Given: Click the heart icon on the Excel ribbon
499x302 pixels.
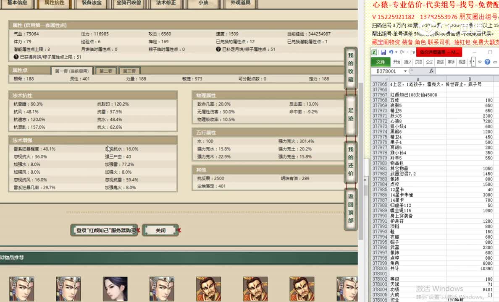Looking at the screenshot, I should tap(480, 62).
